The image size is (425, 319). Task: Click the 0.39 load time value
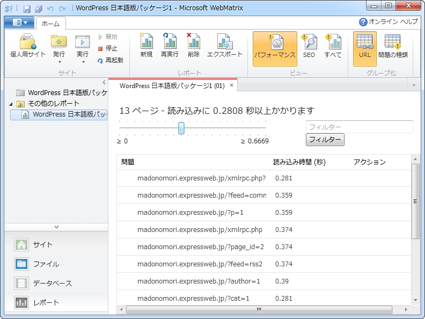click(282, 281)
